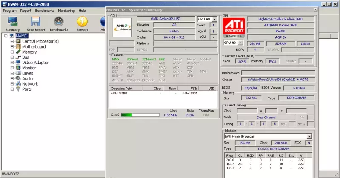Click the computer icon beside NAME
This screenshot has width=340, height=178.
[x=12, y=36]
